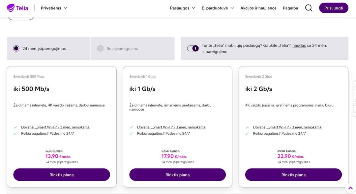
Task: Open the search magnifier icon
Action: [x=309, y=8]
